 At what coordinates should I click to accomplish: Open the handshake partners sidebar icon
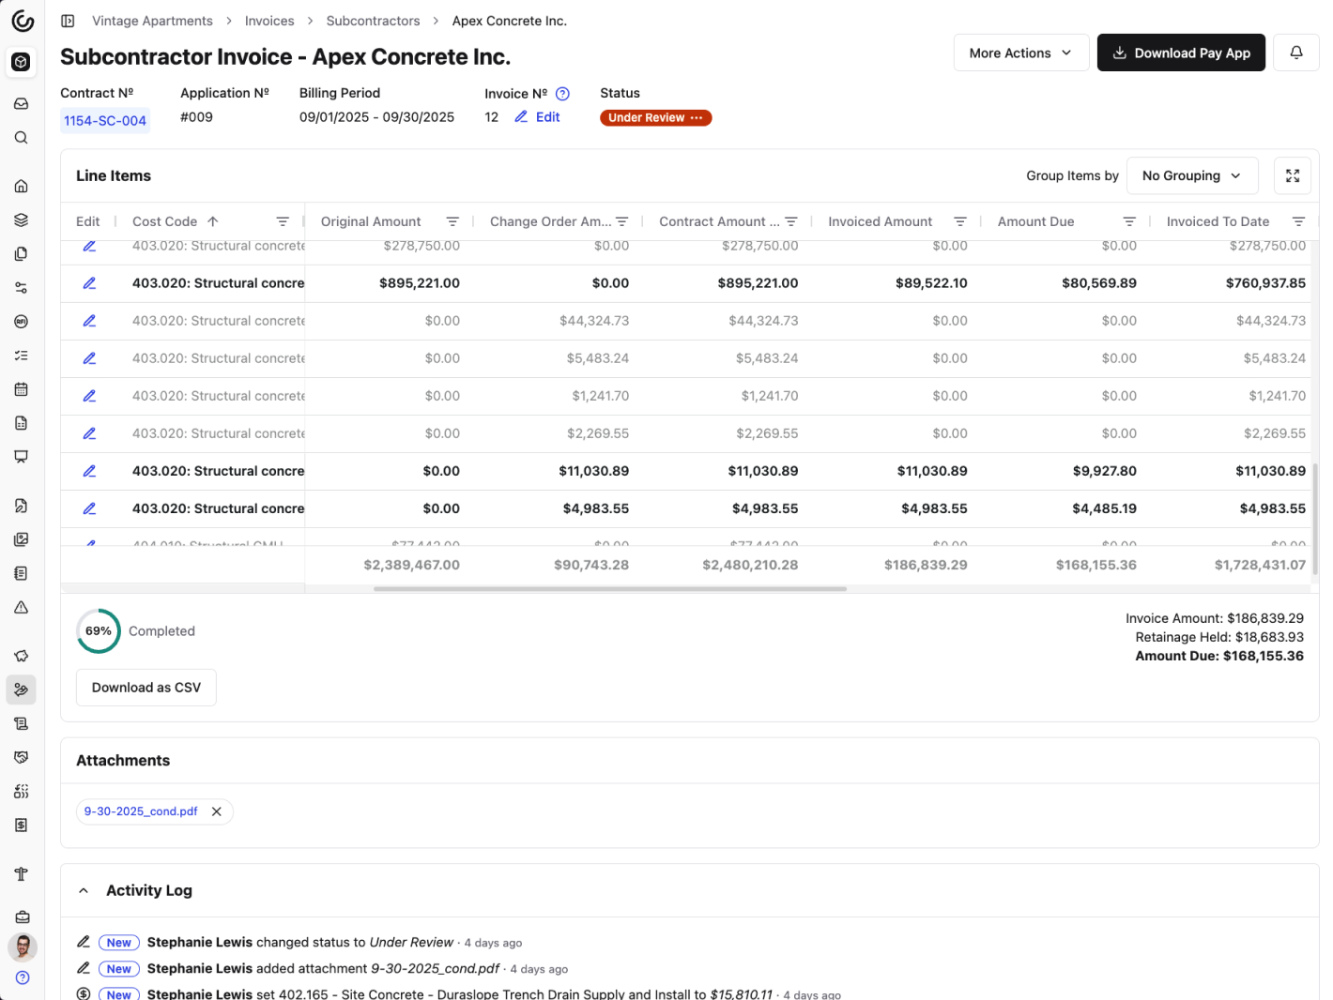21,757
